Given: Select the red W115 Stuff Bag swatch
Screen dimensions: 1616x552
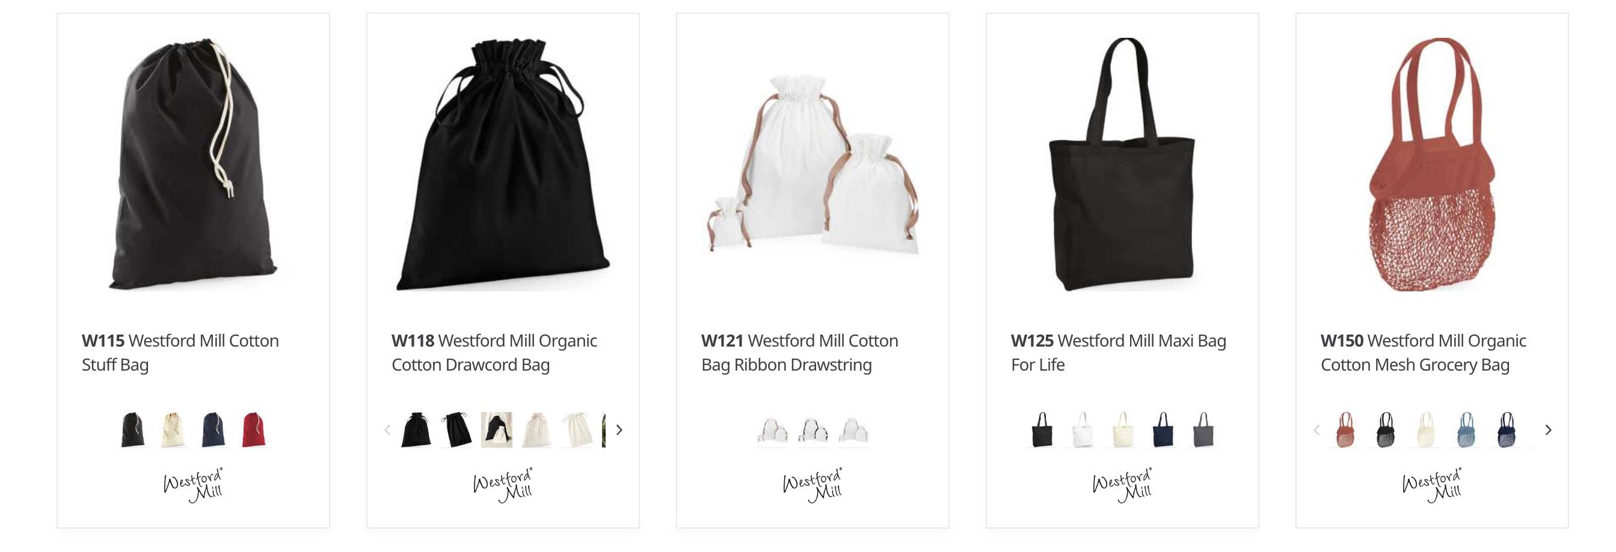Looking at the screenshot, I should pos(253,430).
